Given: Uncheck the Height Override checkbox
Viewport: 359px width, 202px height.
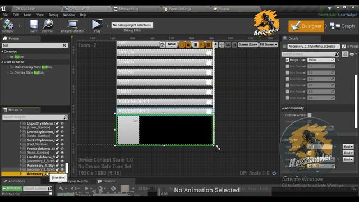Looking at the screenshot, I should 287,60.
